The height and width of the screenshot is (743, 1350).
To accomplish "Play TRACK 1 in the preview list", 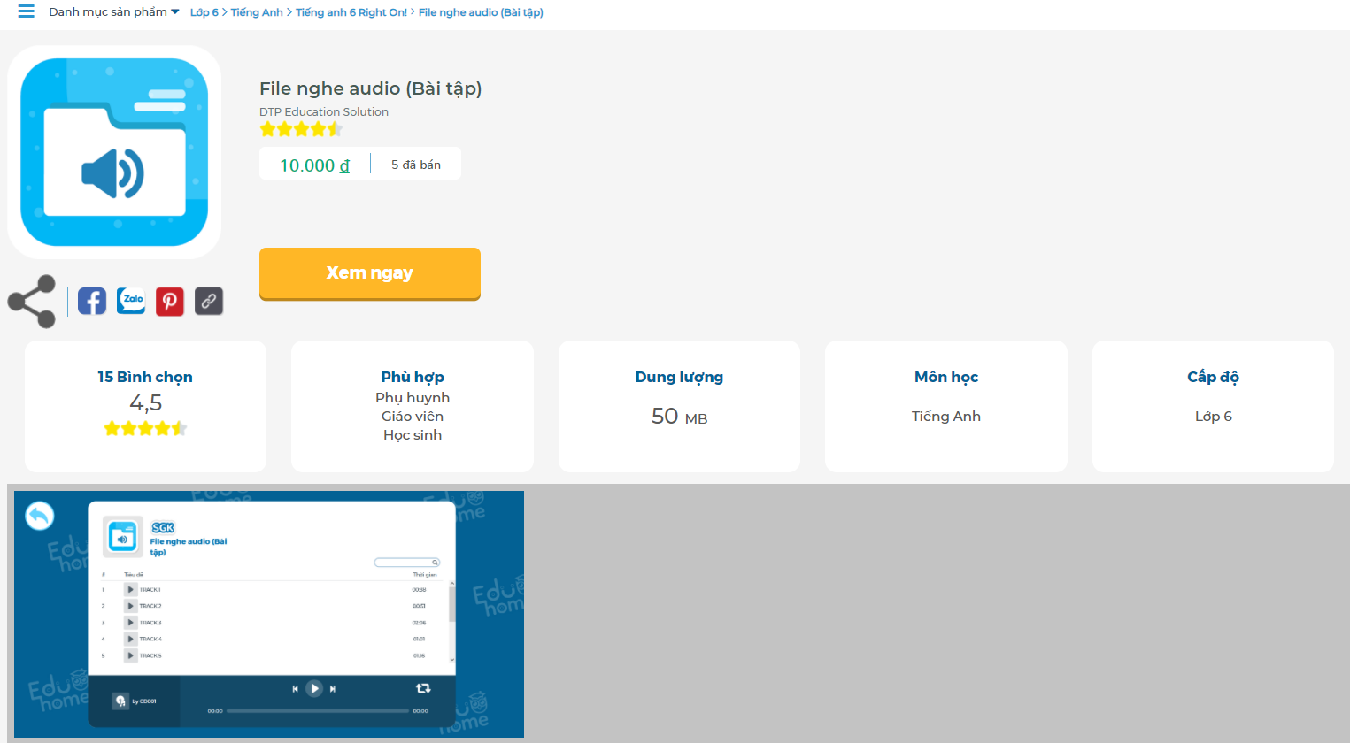I will 130,590.
